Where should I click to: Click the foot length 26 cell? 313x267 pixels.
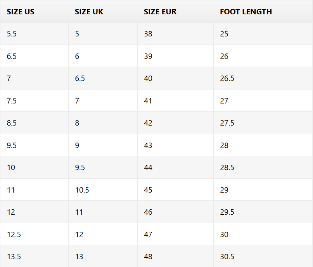[263, 56]
